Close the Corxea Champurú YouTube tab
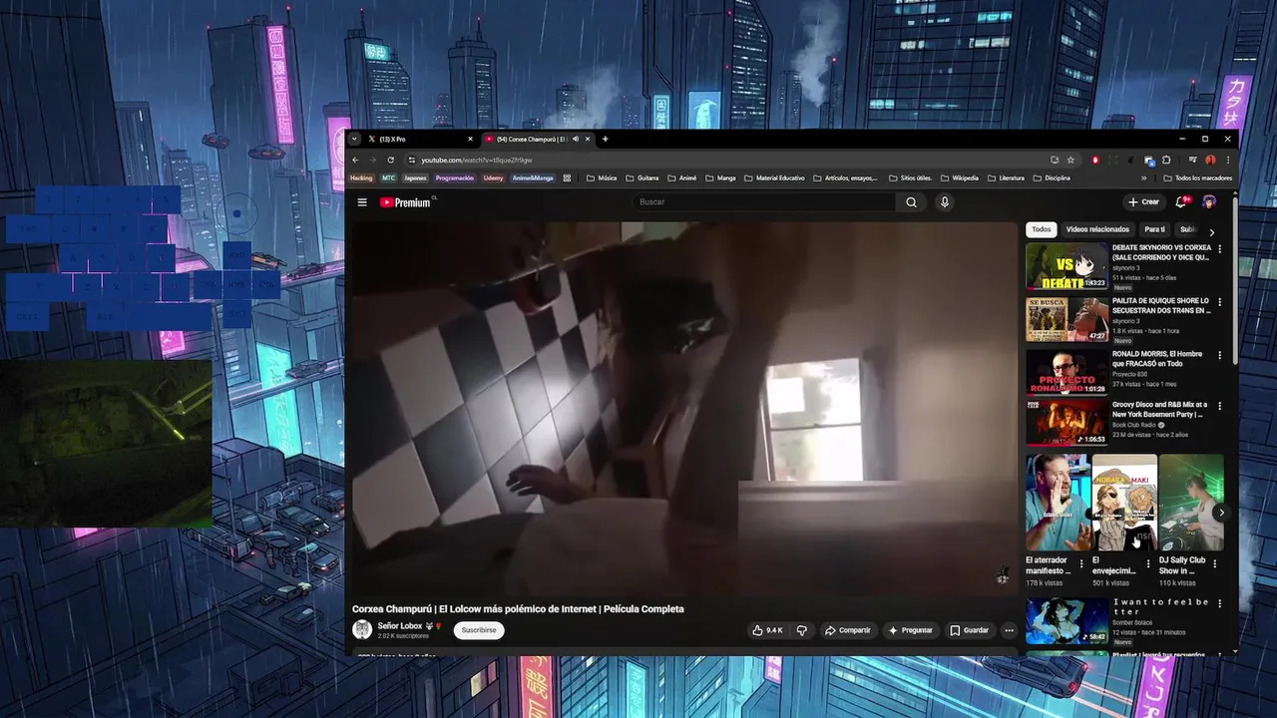Screen dimensions: 1277x718 pyautogui.click(x=589, y=139)
